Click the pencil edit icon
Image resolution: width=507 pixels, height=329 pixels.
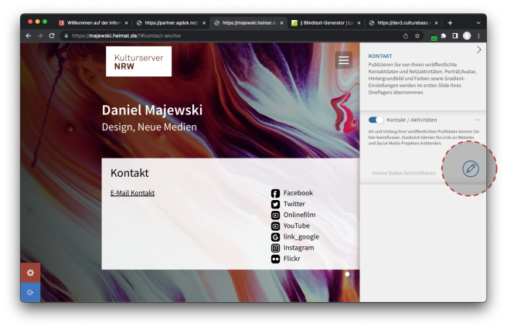[x=470, y=168]
